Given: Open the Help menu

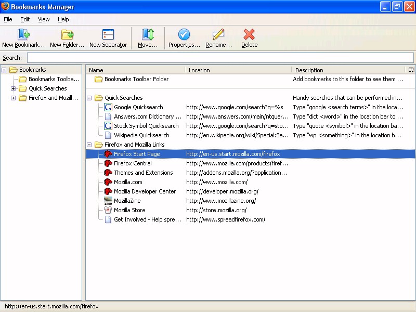Looking at the screenshot, I should coord(63,19).
